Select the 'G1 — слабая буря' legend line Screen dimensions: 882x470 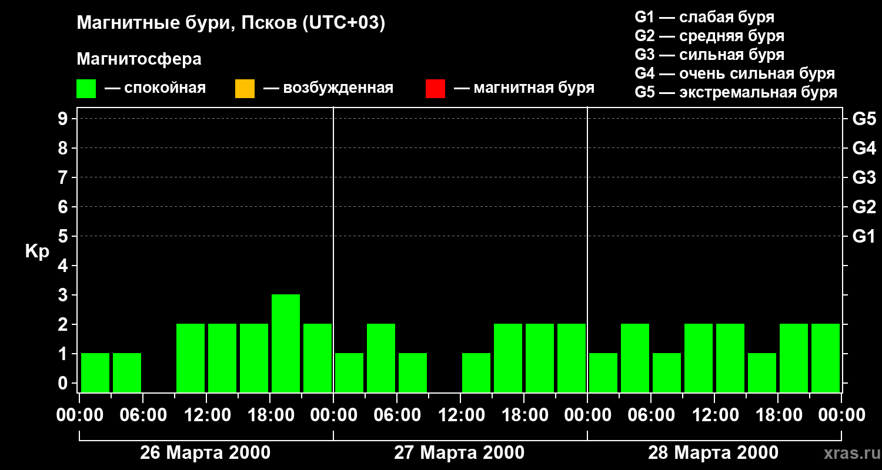[704, 17]
